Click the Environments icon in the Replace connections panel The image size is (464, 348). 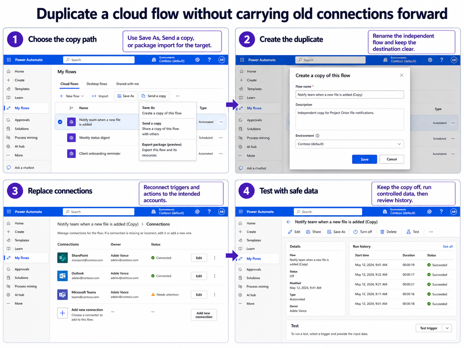click(153, 211)
